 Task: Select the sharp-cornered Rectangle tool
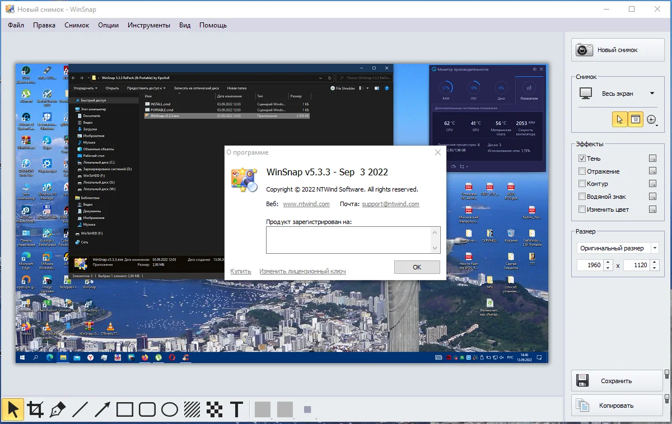pyautogui.click(x=125, y=409)
